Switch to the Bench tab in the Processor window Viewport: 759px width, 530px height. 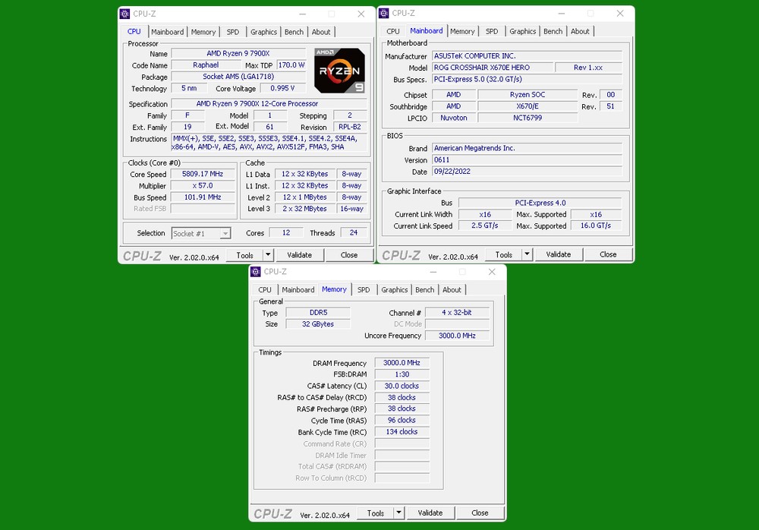(294, 32)
